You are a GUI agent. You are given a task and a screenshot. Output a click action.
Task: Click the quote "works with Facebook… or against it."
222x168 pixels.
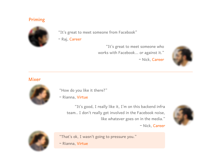point(131,53)
